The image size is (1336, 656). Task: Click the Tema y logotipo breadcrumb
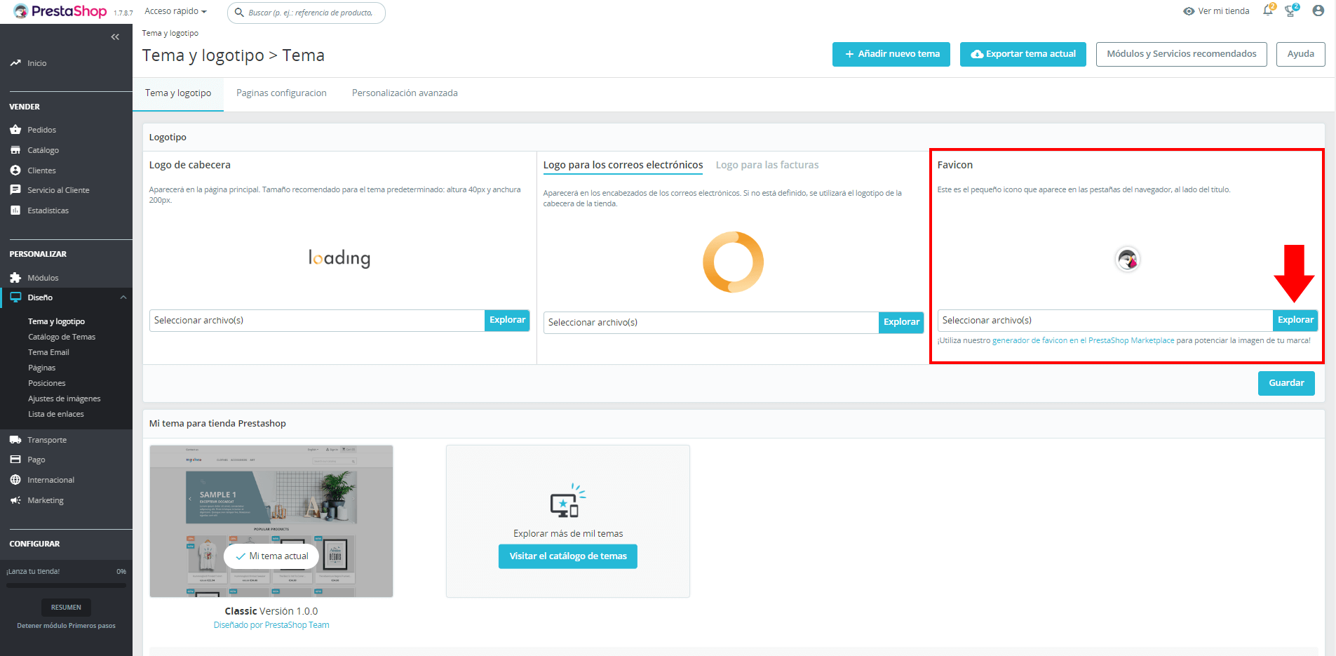coord(170,33)
